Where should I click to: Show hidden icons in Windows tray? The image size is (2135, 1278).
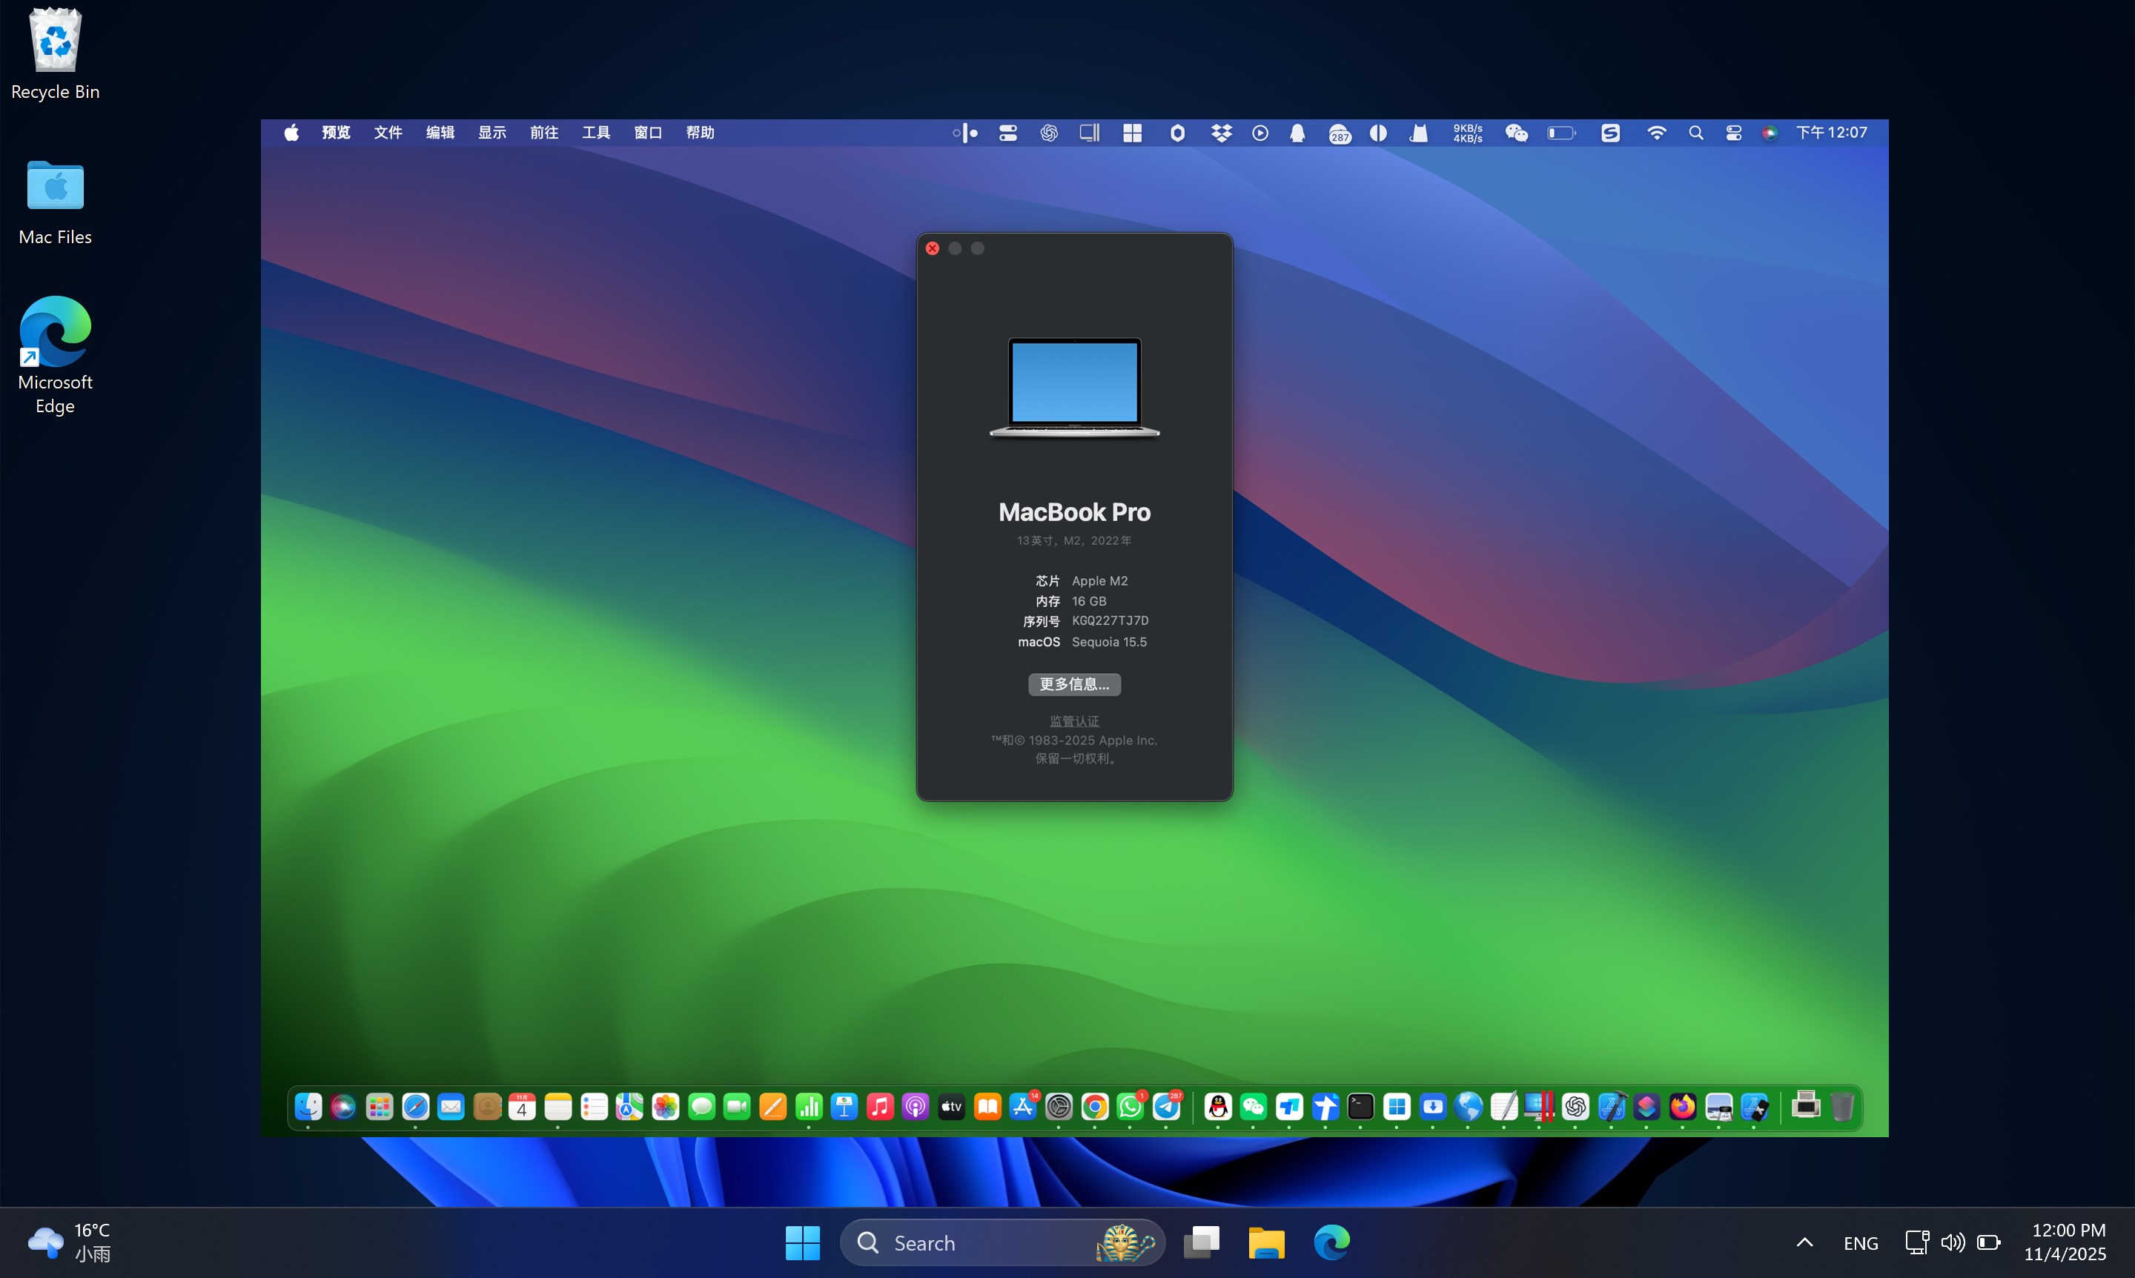coord(1804,1242)
